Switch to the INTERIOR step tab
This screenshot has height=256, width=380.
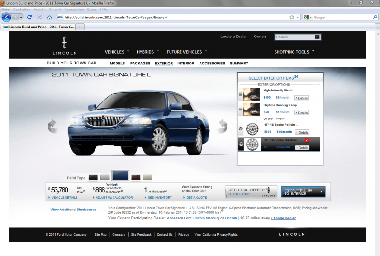coord(186,64)
